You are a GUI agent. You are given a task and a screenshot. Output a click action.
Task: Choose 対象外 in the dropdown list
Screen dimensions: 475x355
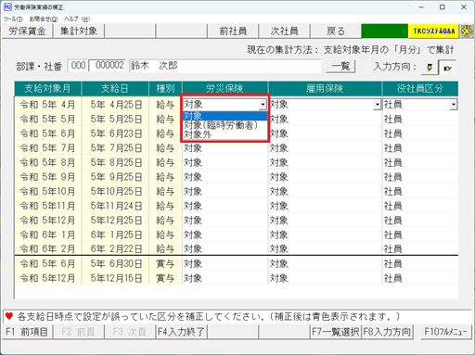[225, 134]
